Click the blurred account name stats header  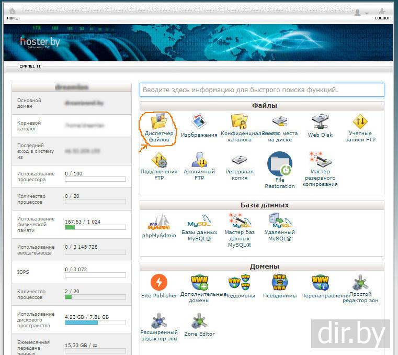(x=72, y=87)
